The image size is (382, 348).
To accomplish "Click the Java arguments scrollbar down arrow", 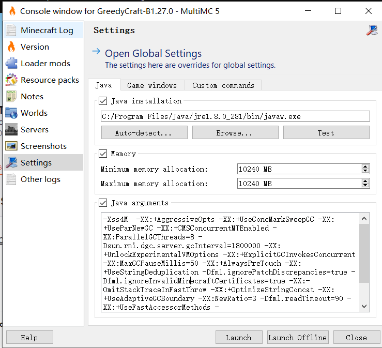I will 364,306.
